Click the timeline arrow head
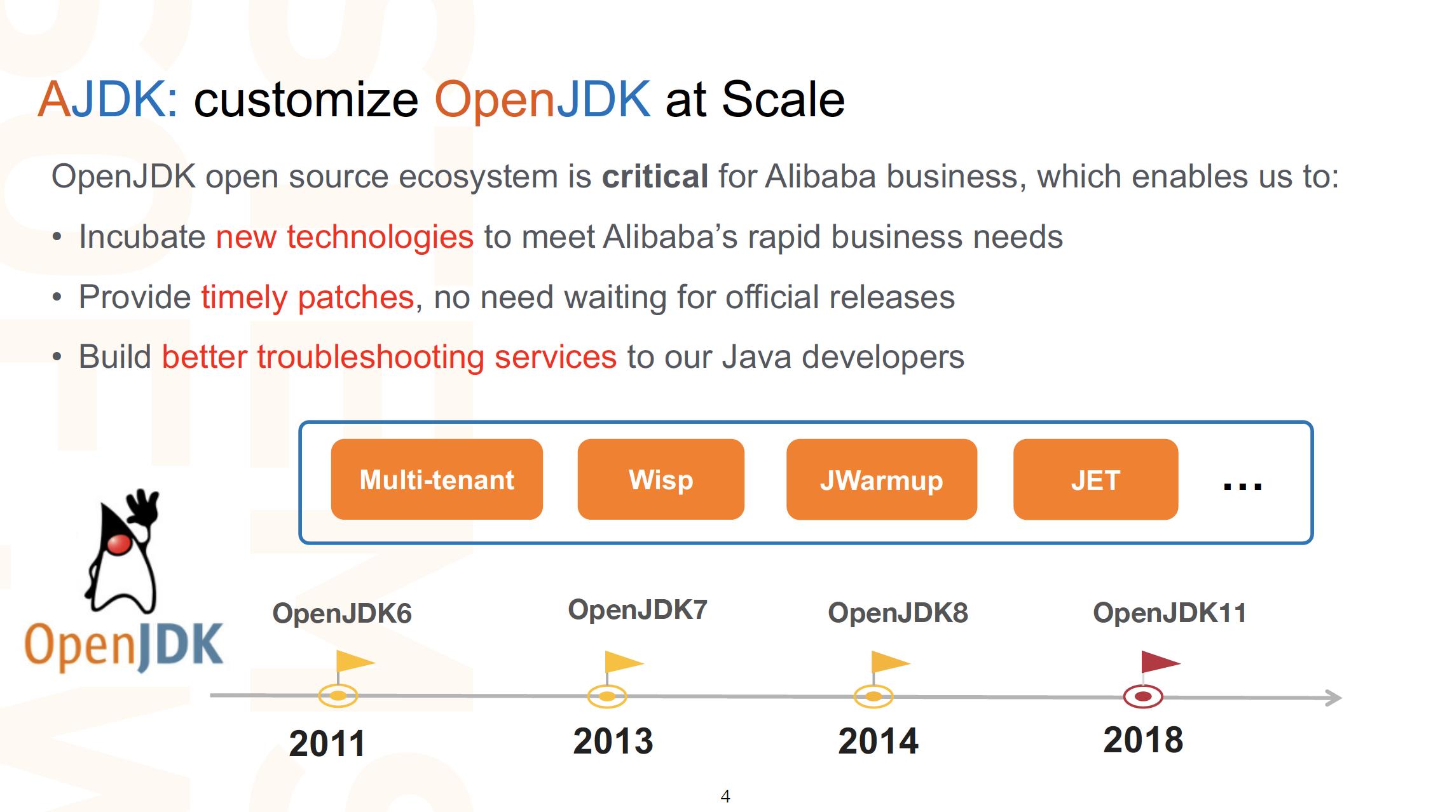This screenshot has height=812, width=1452. point(1333,698)
